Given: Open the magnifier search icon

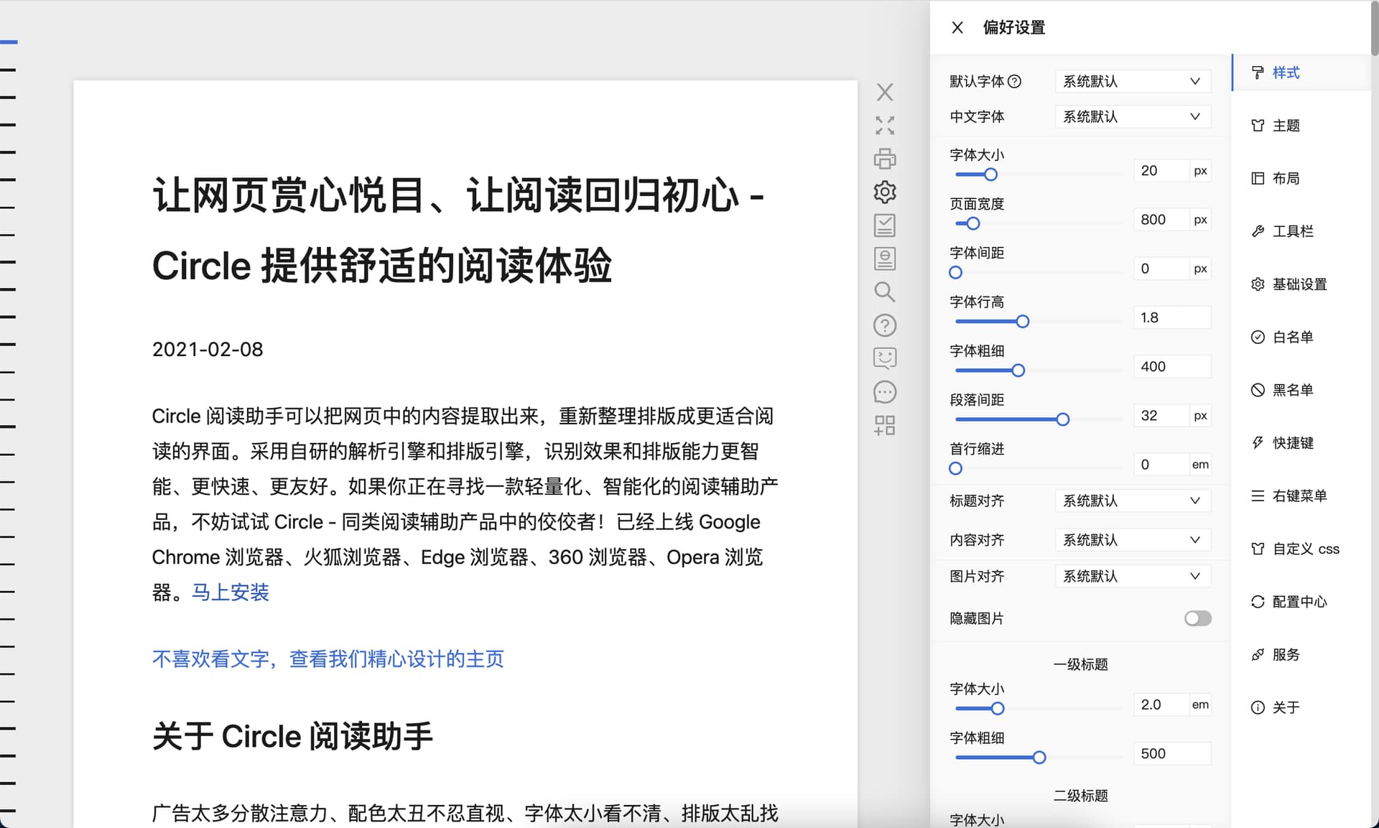Looking at the screenshot, I should point(885,292).
